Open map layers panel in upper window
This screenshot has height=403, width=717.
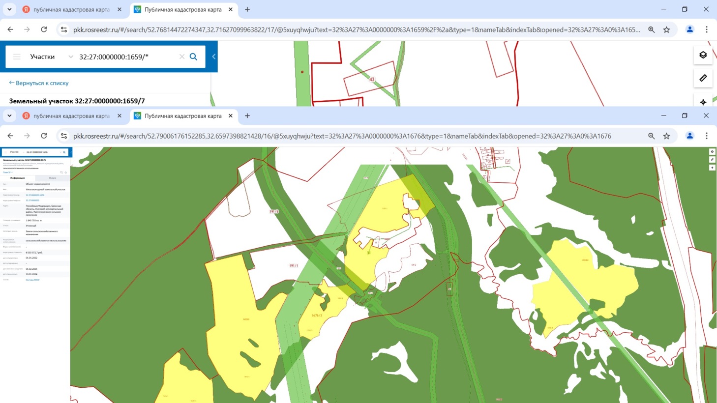tap(703, 55)
